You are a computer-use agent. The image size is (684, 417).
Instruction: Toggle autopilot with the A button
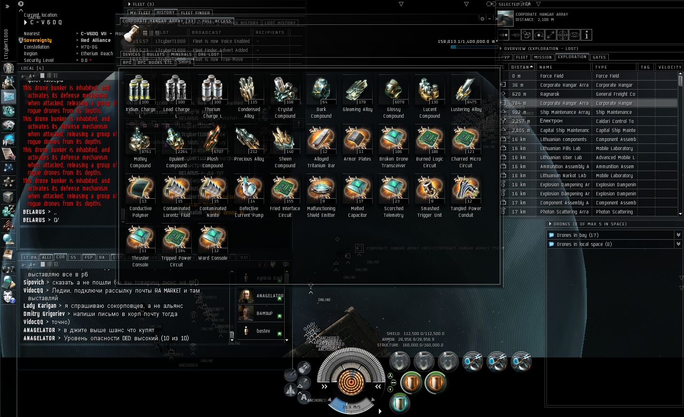tap(304, 397)
